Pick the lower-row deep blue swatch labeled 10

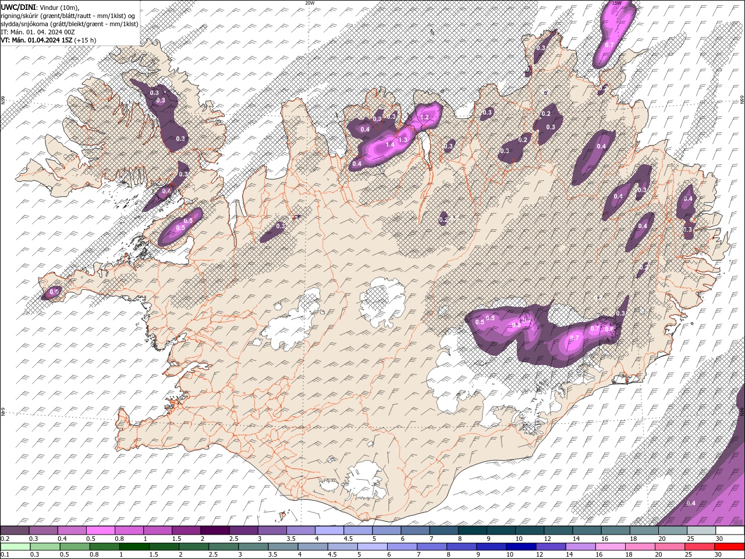(x=521, y=546)
